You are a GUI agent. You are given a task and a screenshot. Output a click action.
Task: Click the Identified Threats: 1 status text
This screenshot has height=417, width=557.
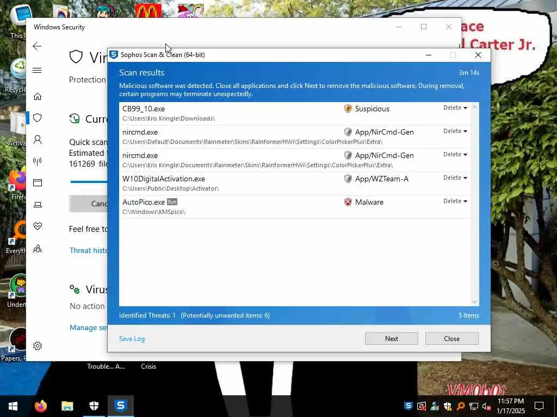click(x=147, y=315)
